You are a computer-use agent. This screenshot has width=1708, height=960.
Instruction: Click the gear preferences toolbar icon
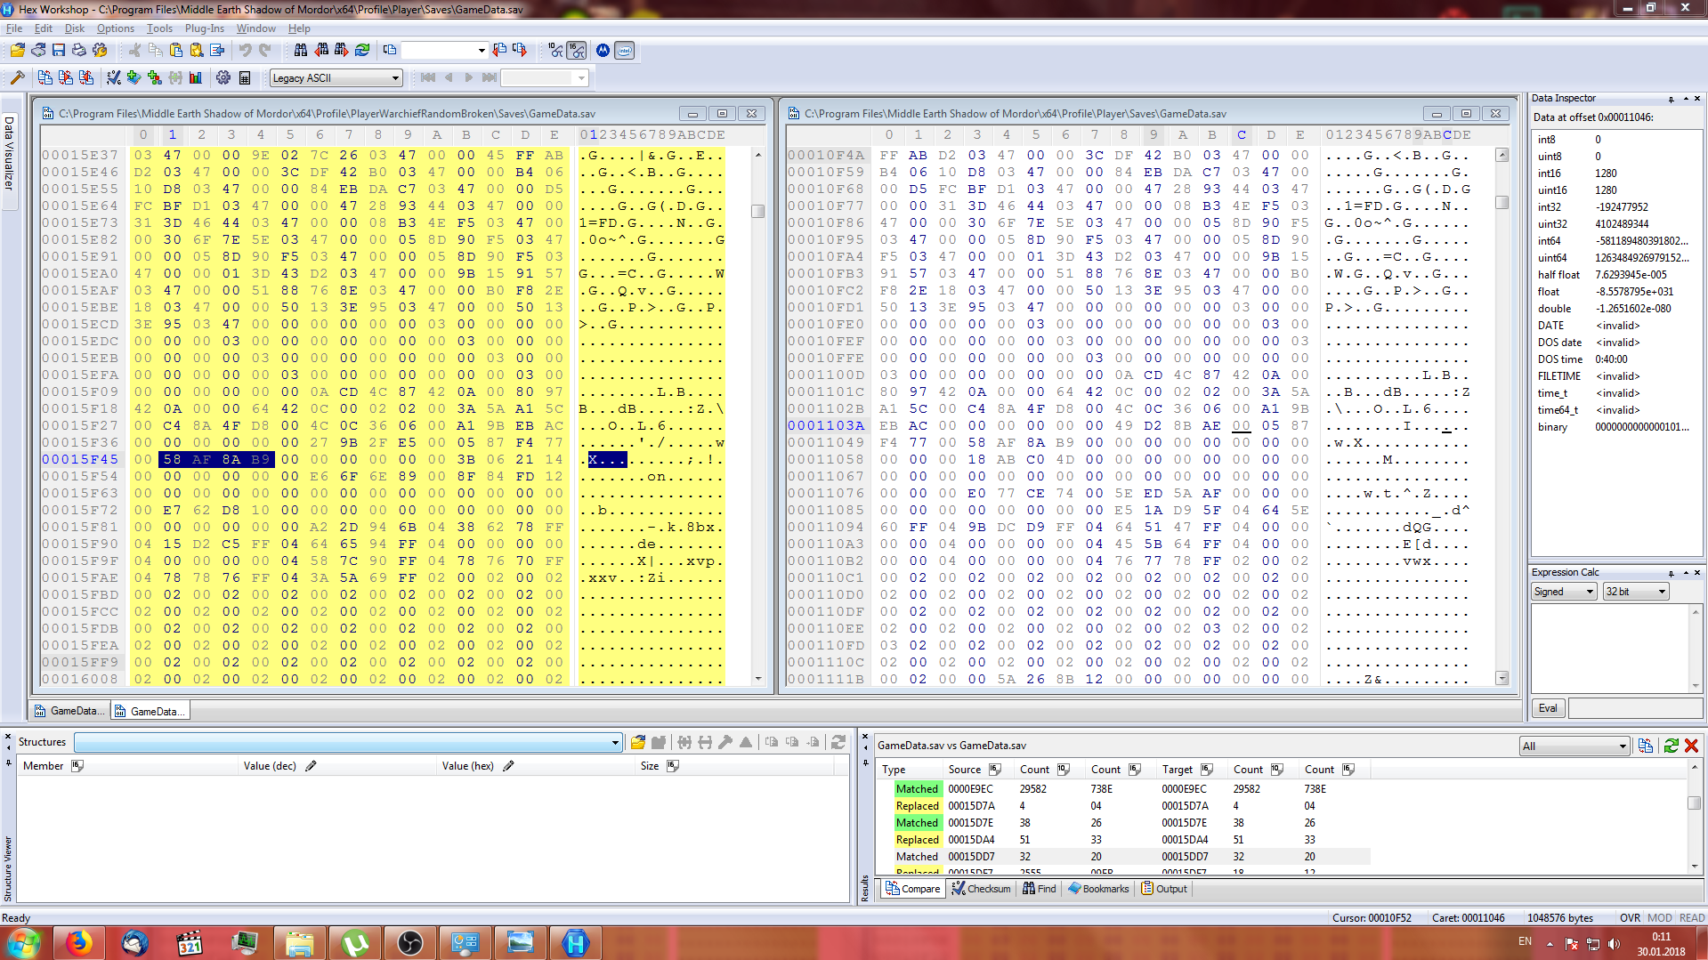(223, 77)
